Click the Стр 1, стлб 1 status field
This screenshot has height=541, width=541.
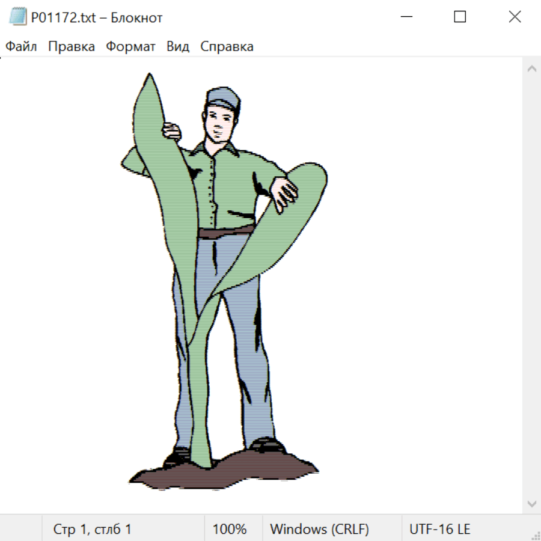click(x=92, y=530)
